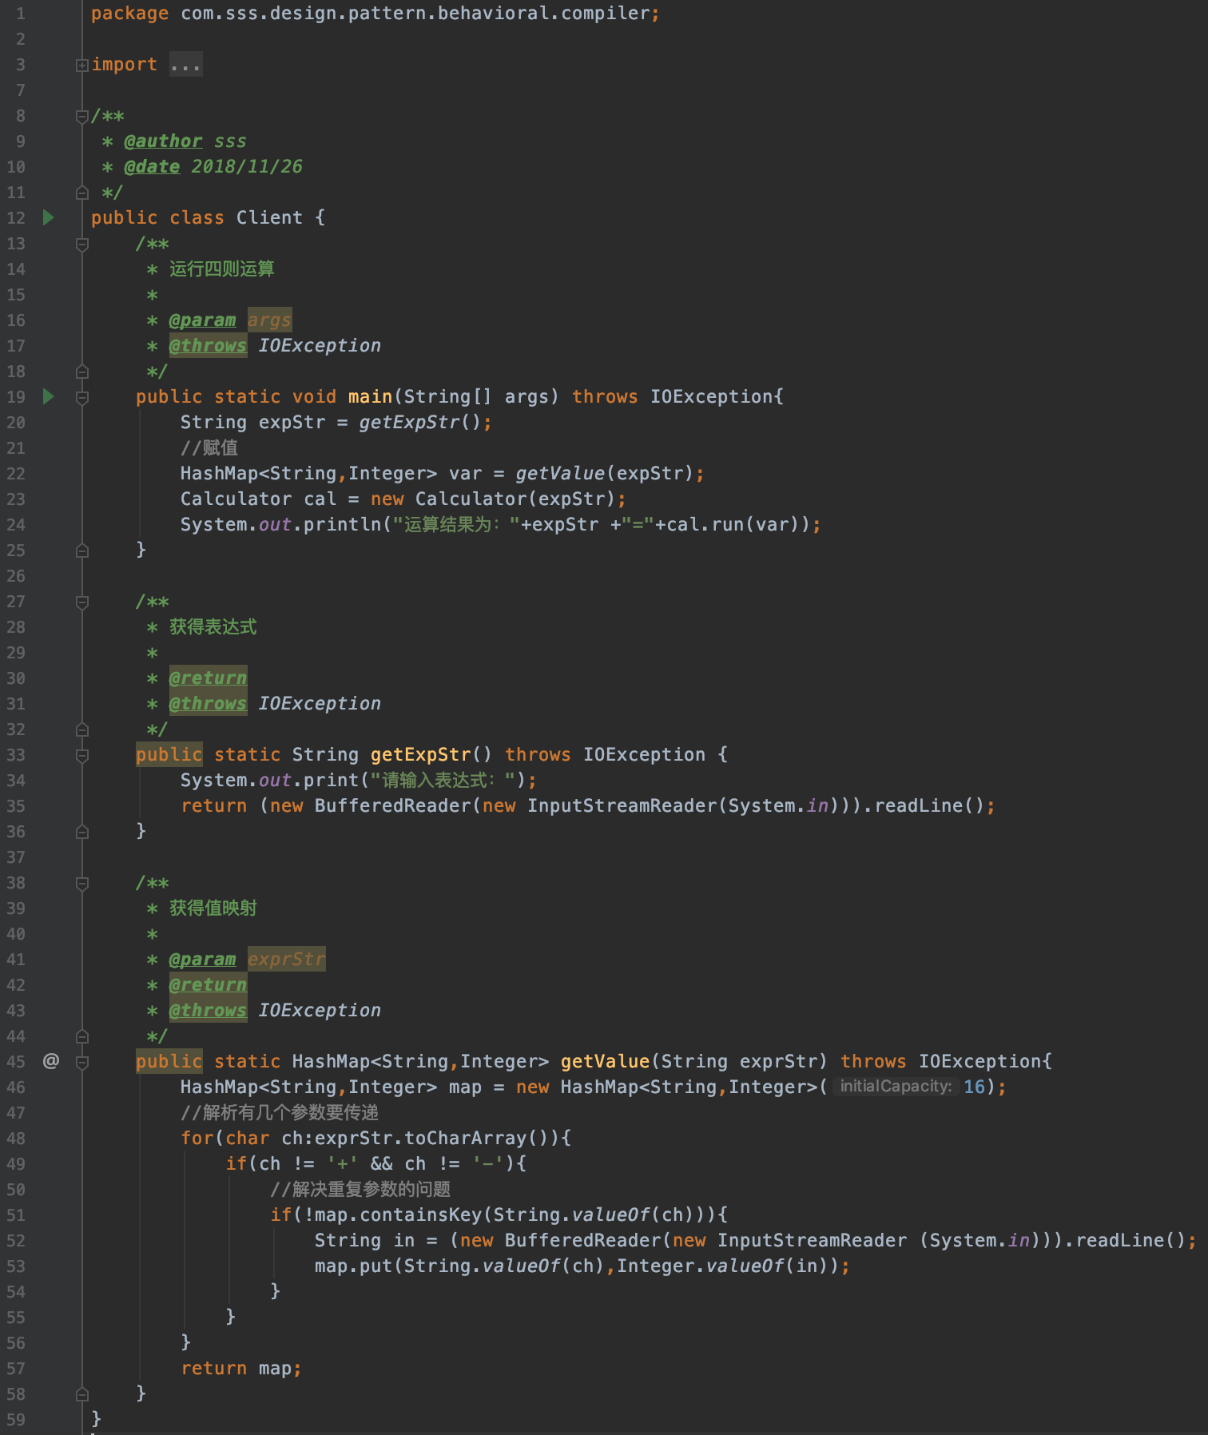Collapse the main method using its fold marker
Image resolution: width=1208 pixels, height=1435 pixels.
point(81,397)
